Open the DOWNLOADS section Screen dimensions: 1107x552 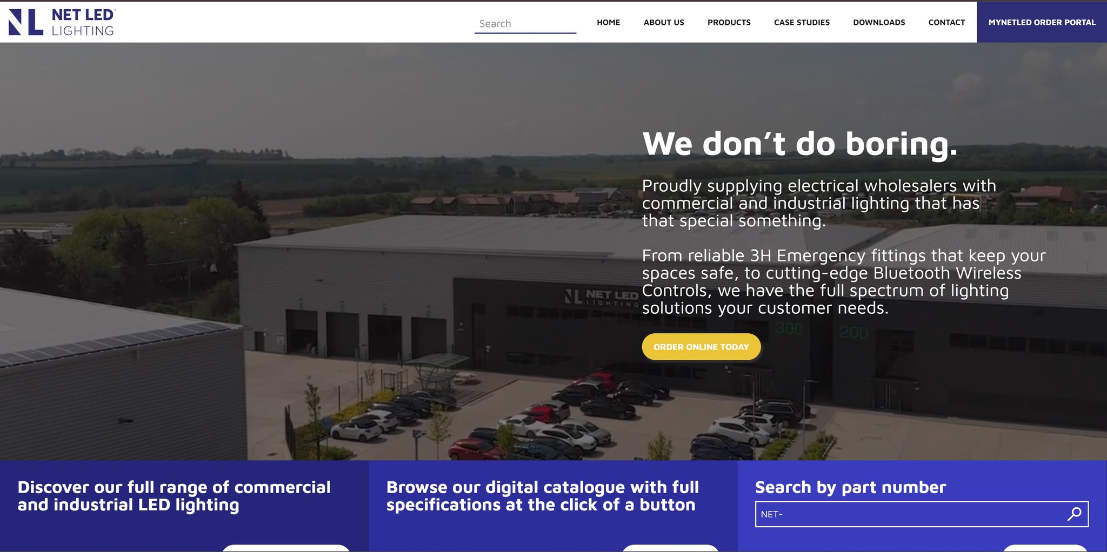pos(879,22)
